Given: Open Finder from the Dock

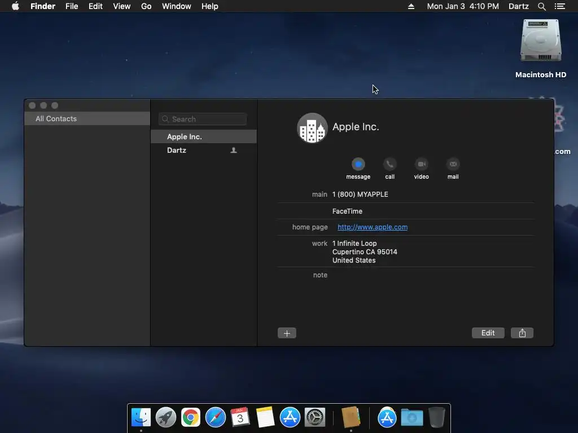Looking at the screenshot, I should (141, 418).
